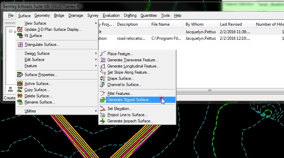The height and width of the screenshot is (158, 284).
Task: Select Set Elevation... menu entry
Action: pyautogui.click(x=137, y=109)
